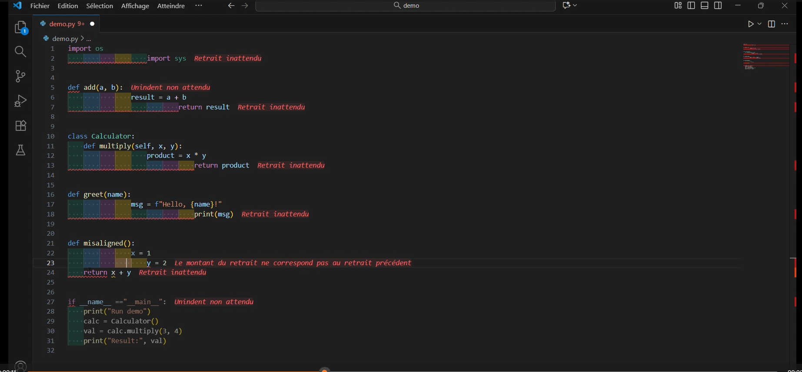The height and width of the screenshot is (372, 802).
Task: Click the 'import os' line
Action: pyautogui.click(x=86, y=49)
